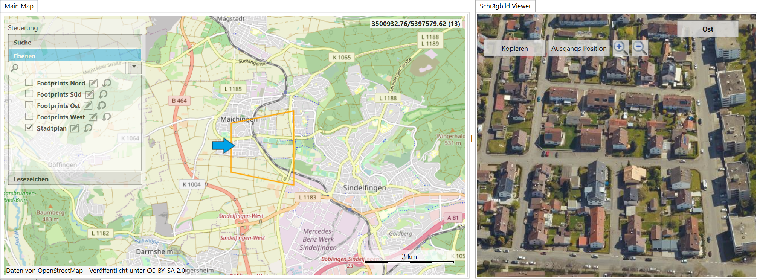
Task: Refresh the Footprints West layer
Action: (x=106, y=117)
